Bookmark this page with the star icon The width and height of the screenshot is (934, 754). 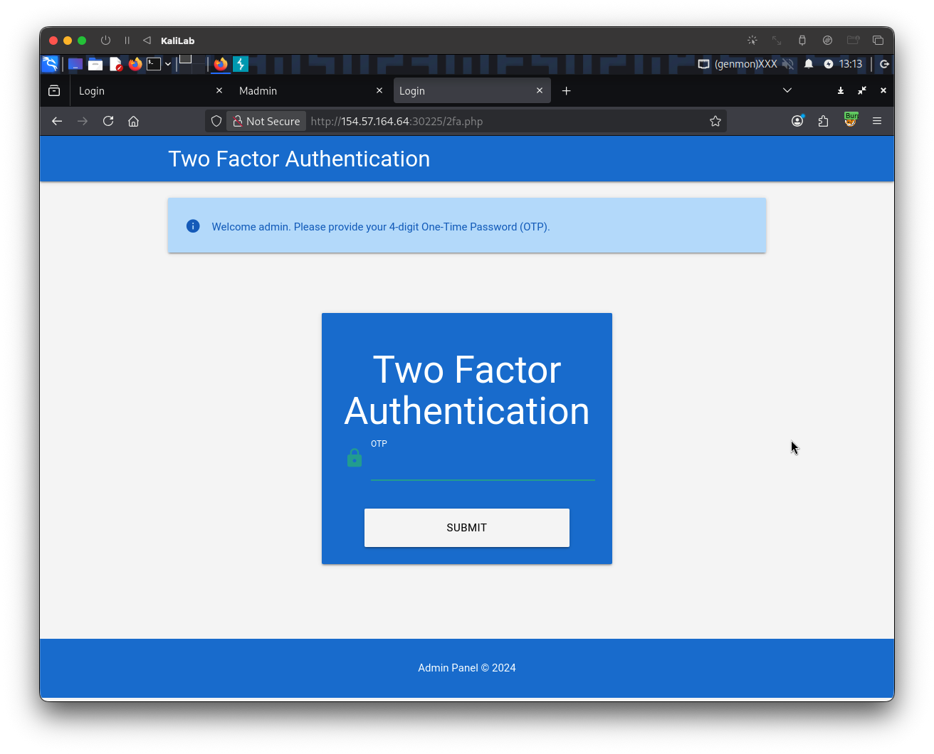coord(715,121)
